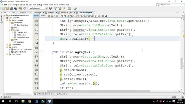Toggle Rectangular Selection icon
The width and height of the screenshot is (185, 104).
75,16
